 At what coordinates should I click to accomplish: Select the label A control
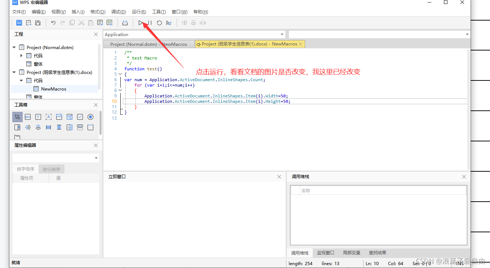(49, 117)
